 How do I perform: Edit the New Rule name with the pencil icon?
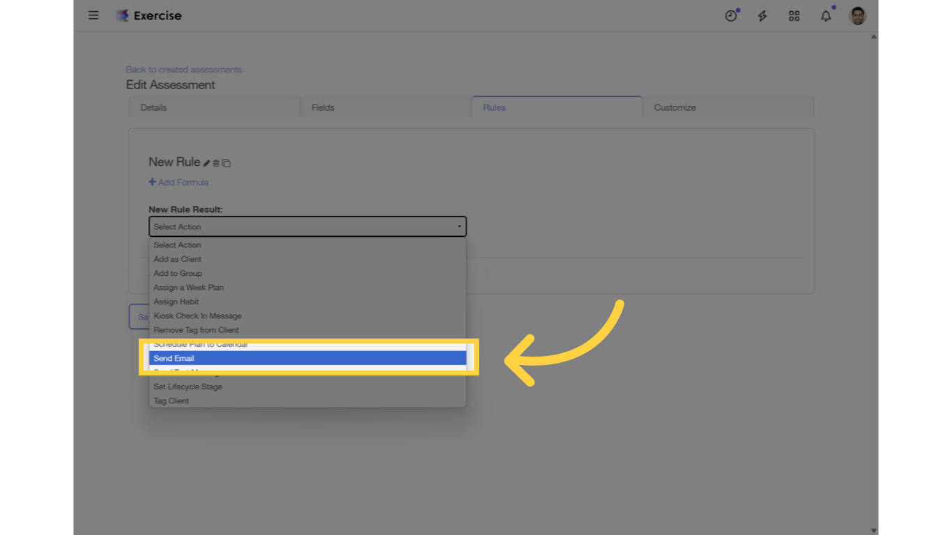(206, 162)
